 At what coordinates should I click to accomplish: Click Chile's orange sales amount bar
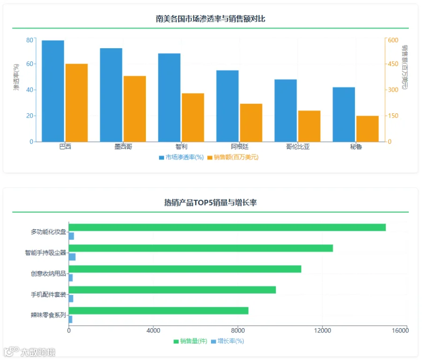193,118
